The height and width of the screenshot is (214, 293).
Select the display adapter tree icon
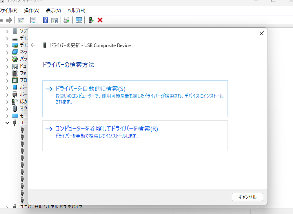point(15,45)
